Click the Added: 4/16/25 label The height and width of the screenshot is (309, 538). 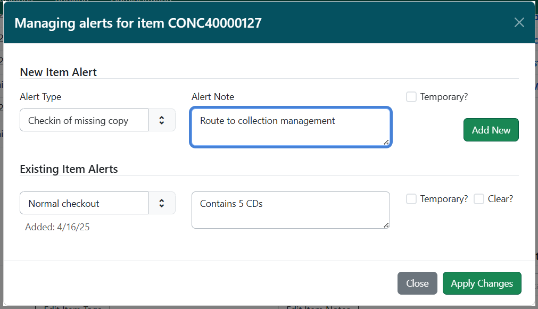click(x=58, y=227)
